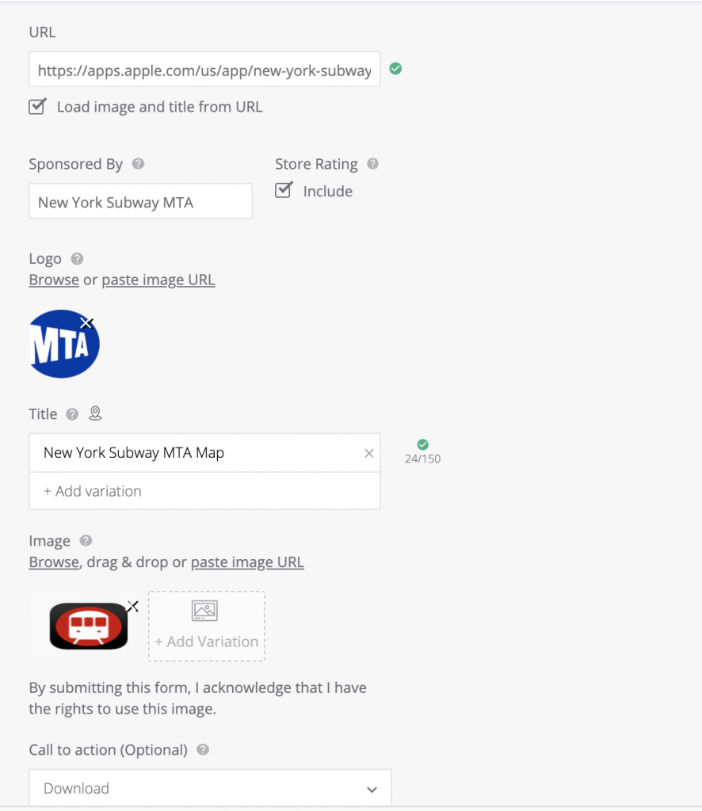Clear the title text with X
This screenshot has width=702, height=811.
pos(368,453)
